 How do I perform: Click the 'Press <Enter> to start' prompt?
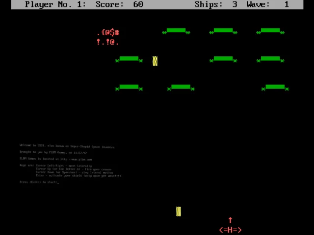[x=39, y=182]
